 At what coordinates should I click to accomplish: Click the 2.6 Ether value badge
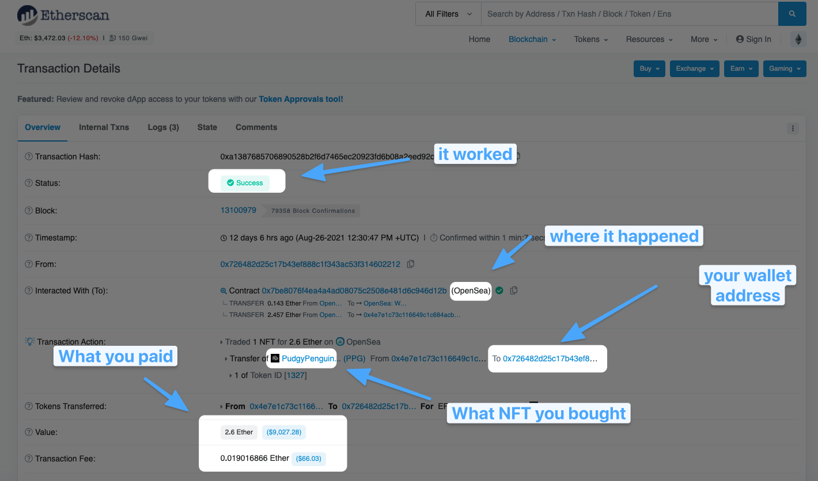coord(238,432)
